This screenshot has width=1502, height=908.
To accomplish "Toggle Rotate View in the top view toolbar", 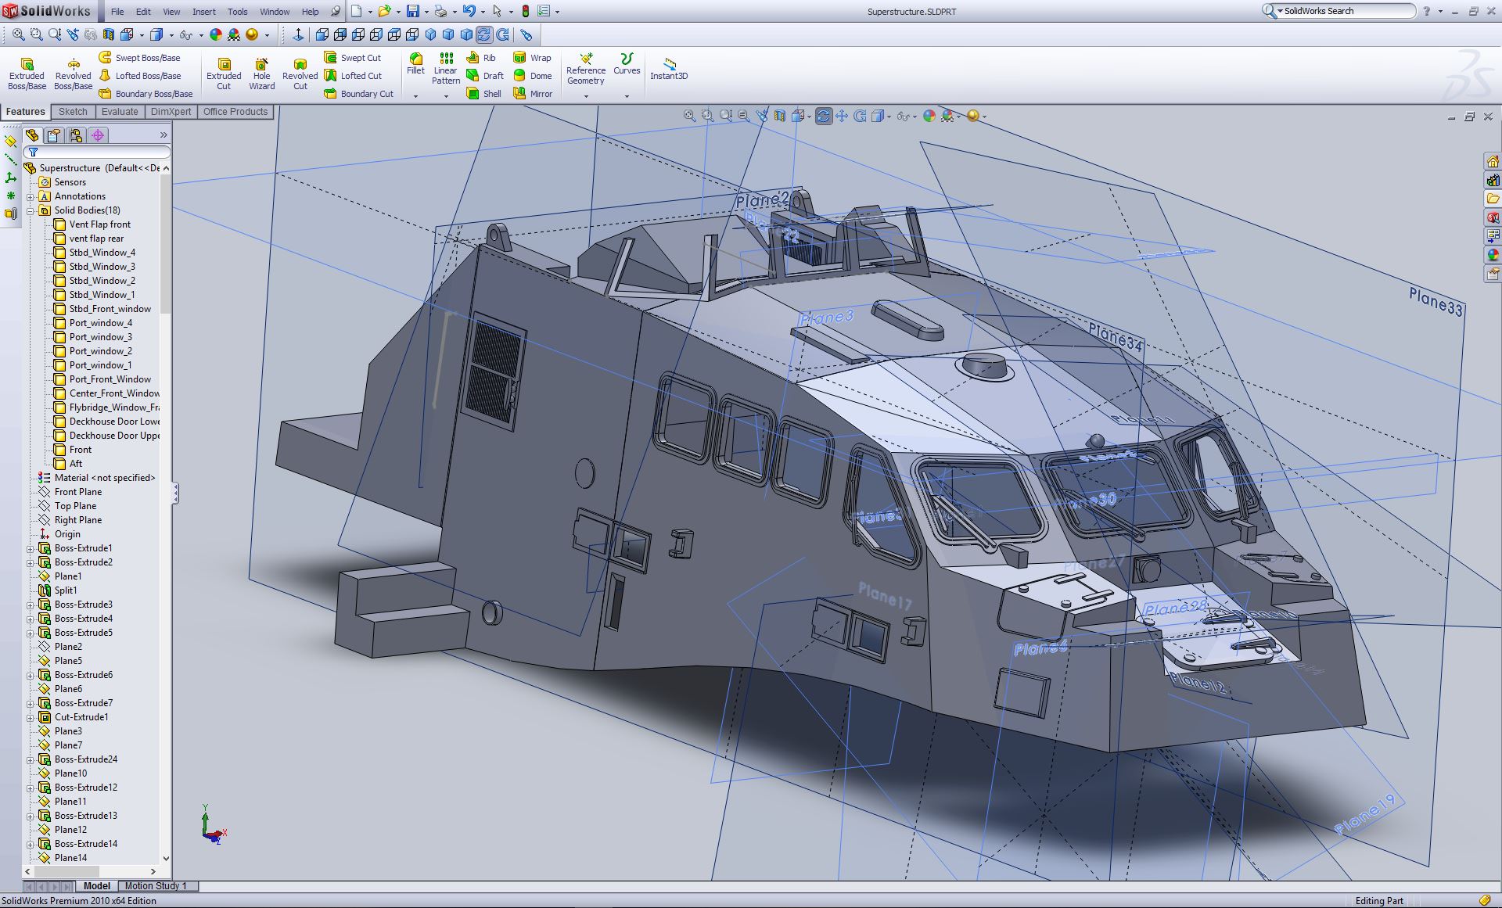I will point(483,34).
